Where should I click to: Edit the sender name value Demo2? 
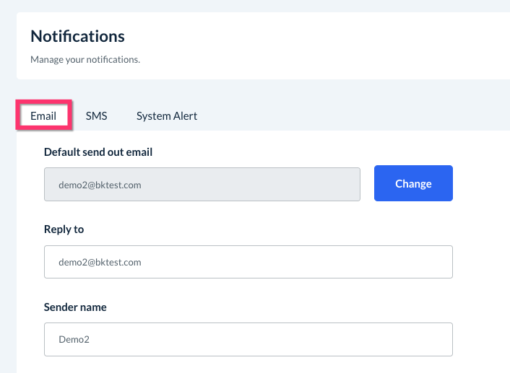coord(248,339)
